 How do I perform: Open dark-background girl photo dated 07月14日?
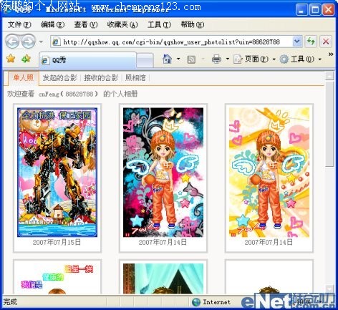(x=163, y=173)
